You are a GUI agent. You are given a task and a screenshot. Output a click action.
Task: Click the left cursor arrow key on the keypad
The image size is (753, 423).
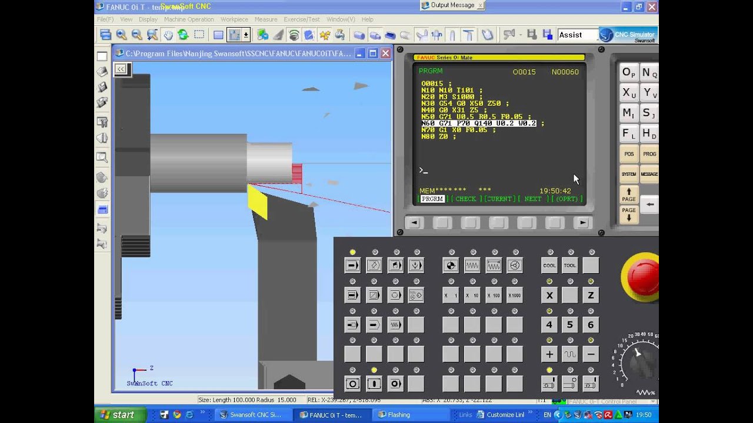click(x=649, y=204)
